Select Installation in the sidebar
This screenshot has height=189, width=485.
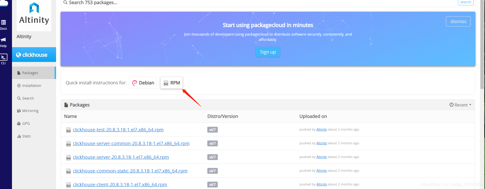34,86
